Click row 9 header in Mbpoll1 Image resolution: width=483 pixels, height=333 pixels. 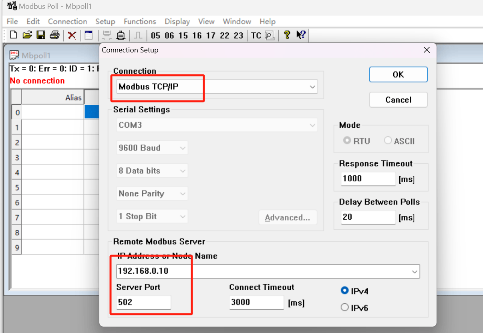(16, 247)
